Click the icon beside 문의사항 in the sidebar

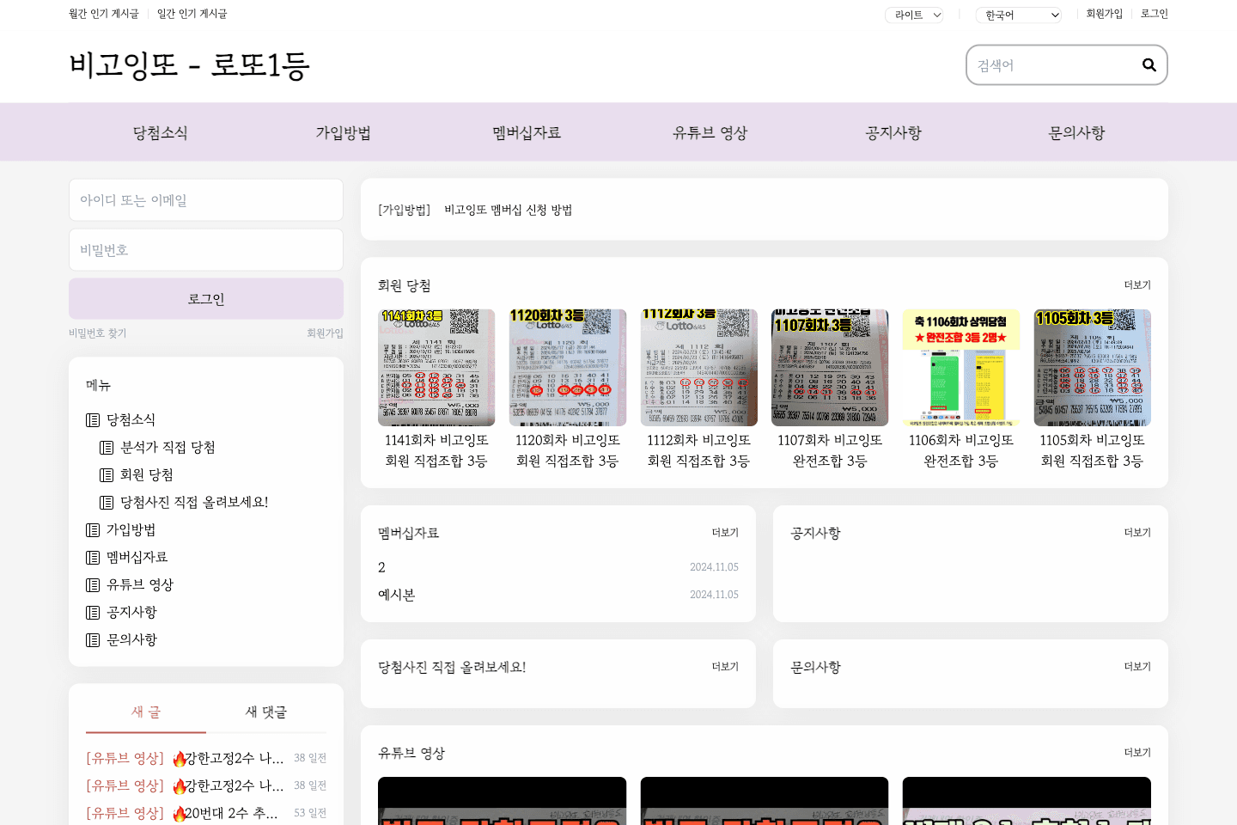93,639
